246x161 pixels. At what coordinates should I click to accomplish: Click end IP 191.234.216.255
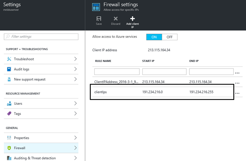pos(201,92)
